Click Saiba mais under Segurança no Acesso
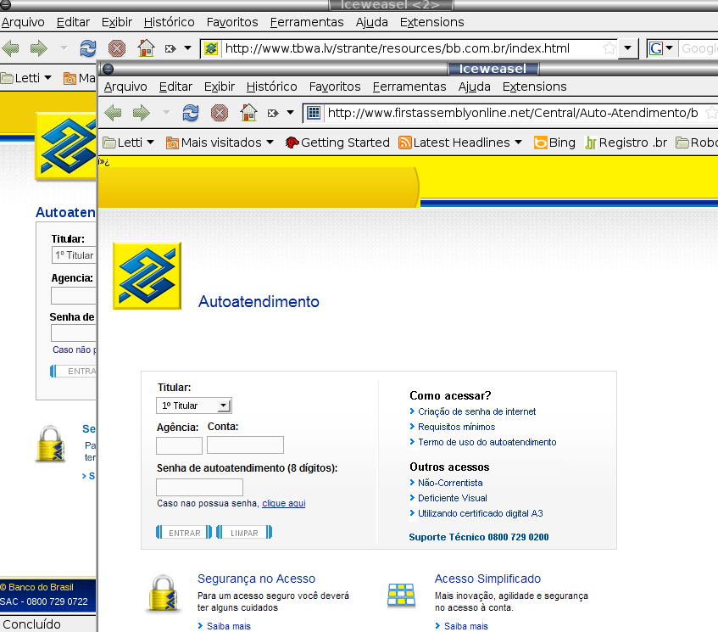 [229, 626]
